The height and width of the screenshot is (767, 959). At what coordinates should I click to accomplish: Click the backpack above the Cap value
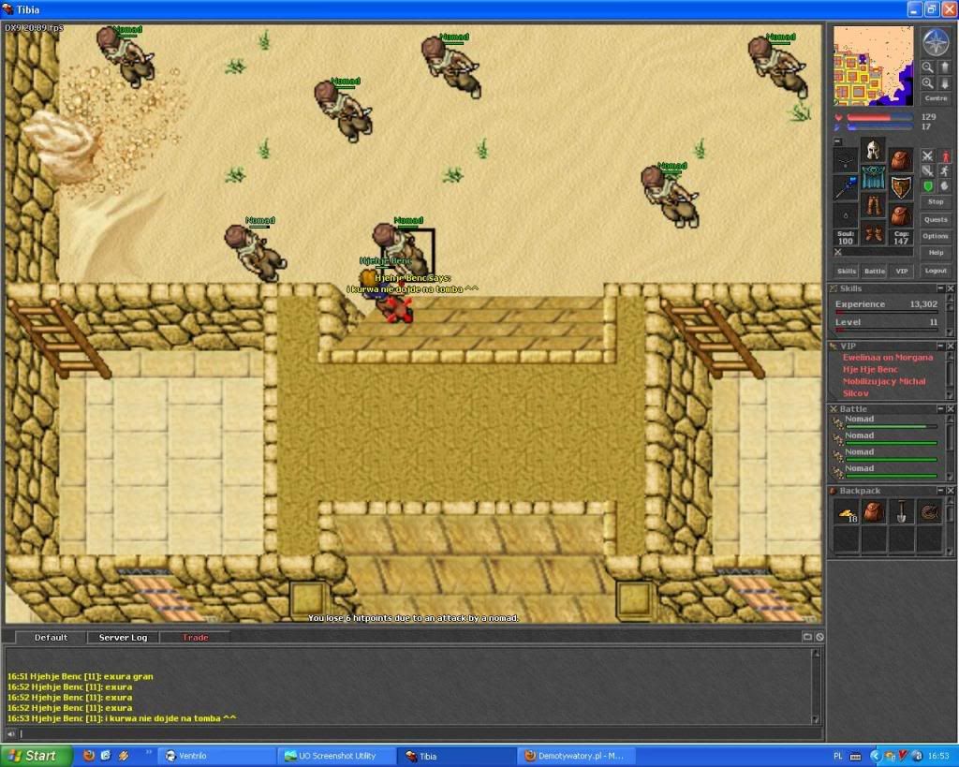[x=901, y=215]
